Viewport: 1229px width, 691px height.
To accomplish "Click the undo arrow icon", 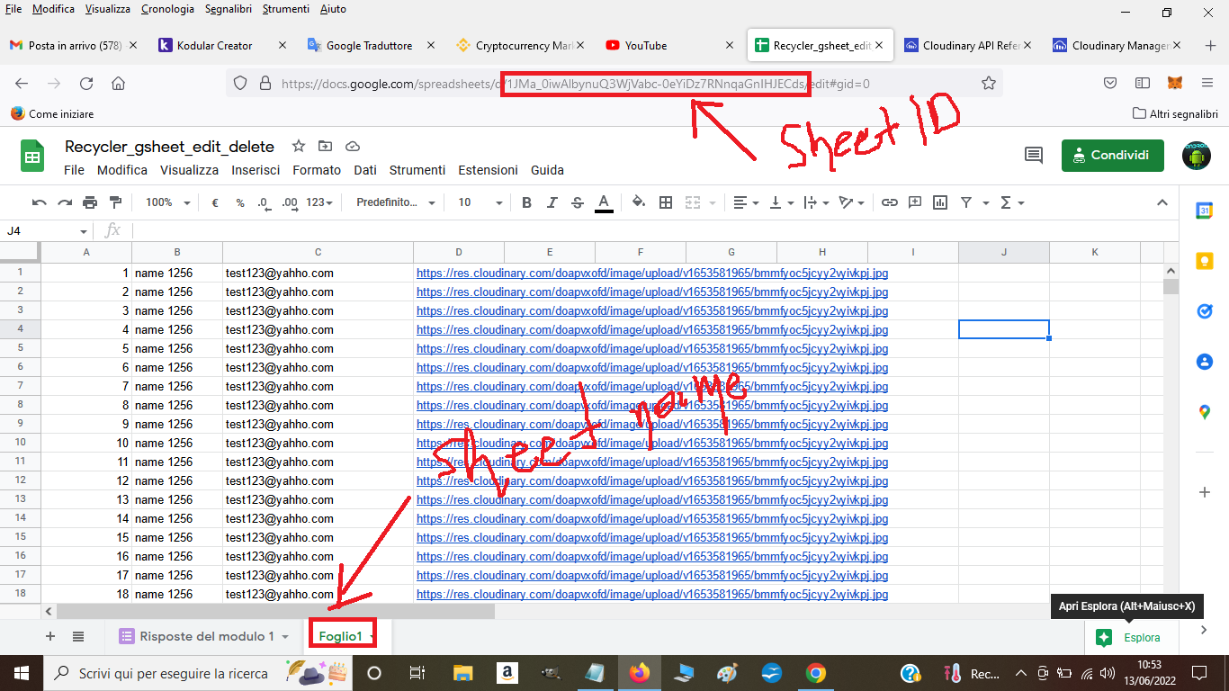I will tap(39, 202).
